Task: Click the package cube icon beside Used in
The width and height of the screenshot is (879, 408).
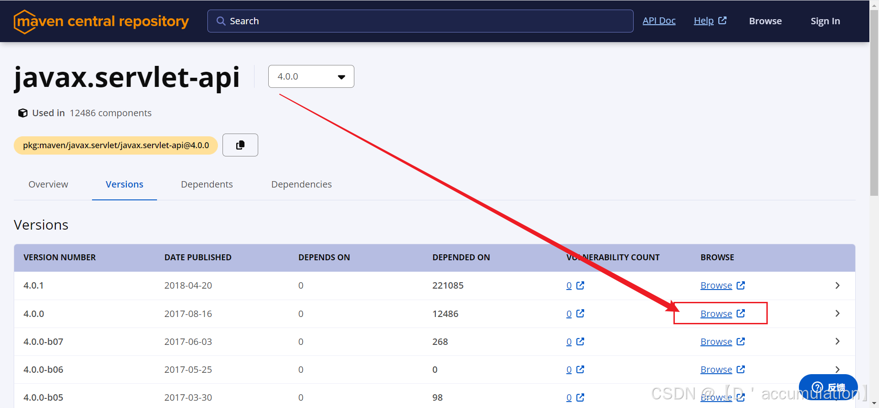Action: coord(23,113)
